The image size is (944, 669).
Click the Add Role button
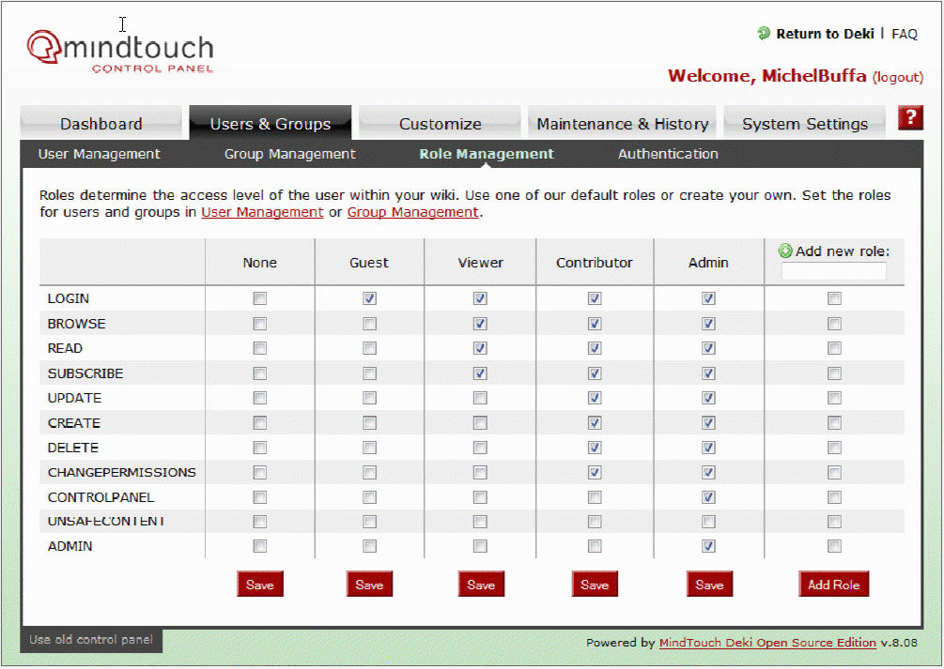(833, 585)
